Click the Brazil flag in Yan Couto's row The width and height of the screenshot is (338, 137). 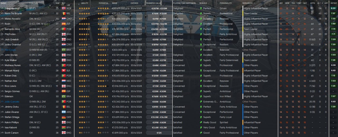pyautogui.click(x=63, y=50)
